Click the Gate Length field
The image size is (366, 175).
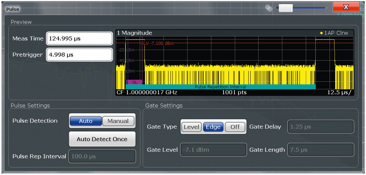tap(321, 150)
